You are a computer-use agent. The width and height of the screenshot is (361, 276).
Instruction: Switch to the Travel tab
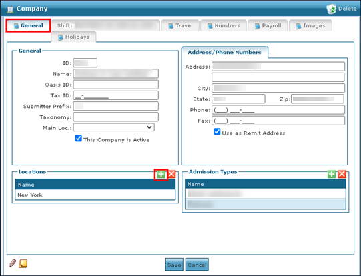(180, 25)
